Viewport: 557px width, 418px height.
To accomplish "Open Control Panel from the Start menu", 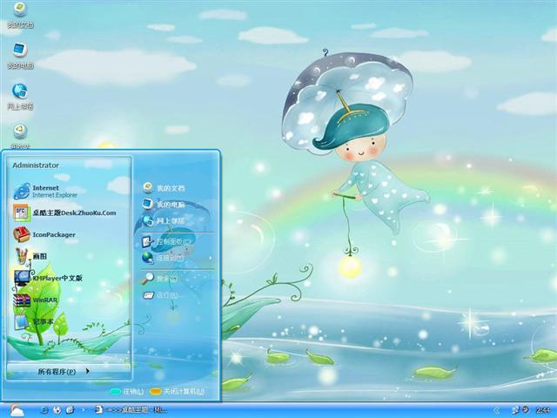I will pos(166,242).
